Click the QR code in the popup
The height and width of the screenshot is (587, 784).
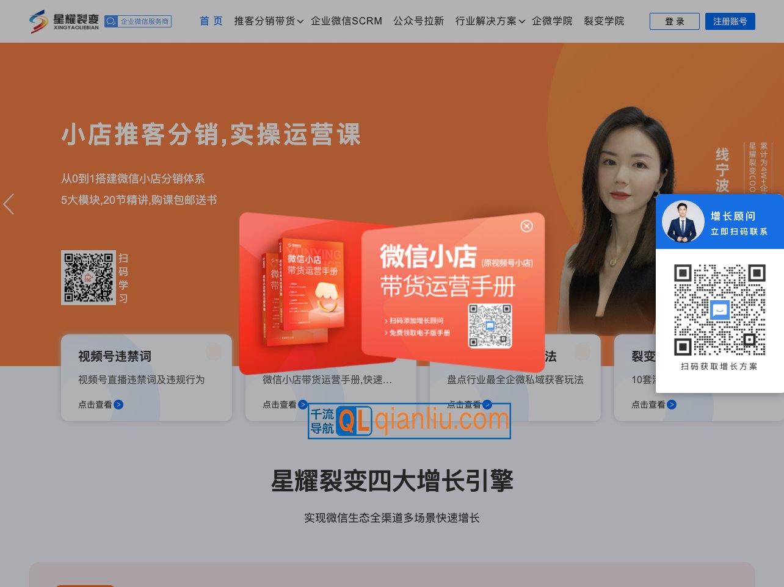click(x=490, y=326)
